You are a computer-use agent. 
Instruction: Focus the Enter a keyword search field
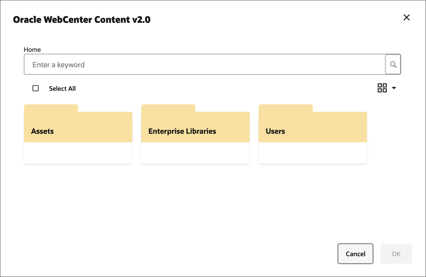click(204, 64)
